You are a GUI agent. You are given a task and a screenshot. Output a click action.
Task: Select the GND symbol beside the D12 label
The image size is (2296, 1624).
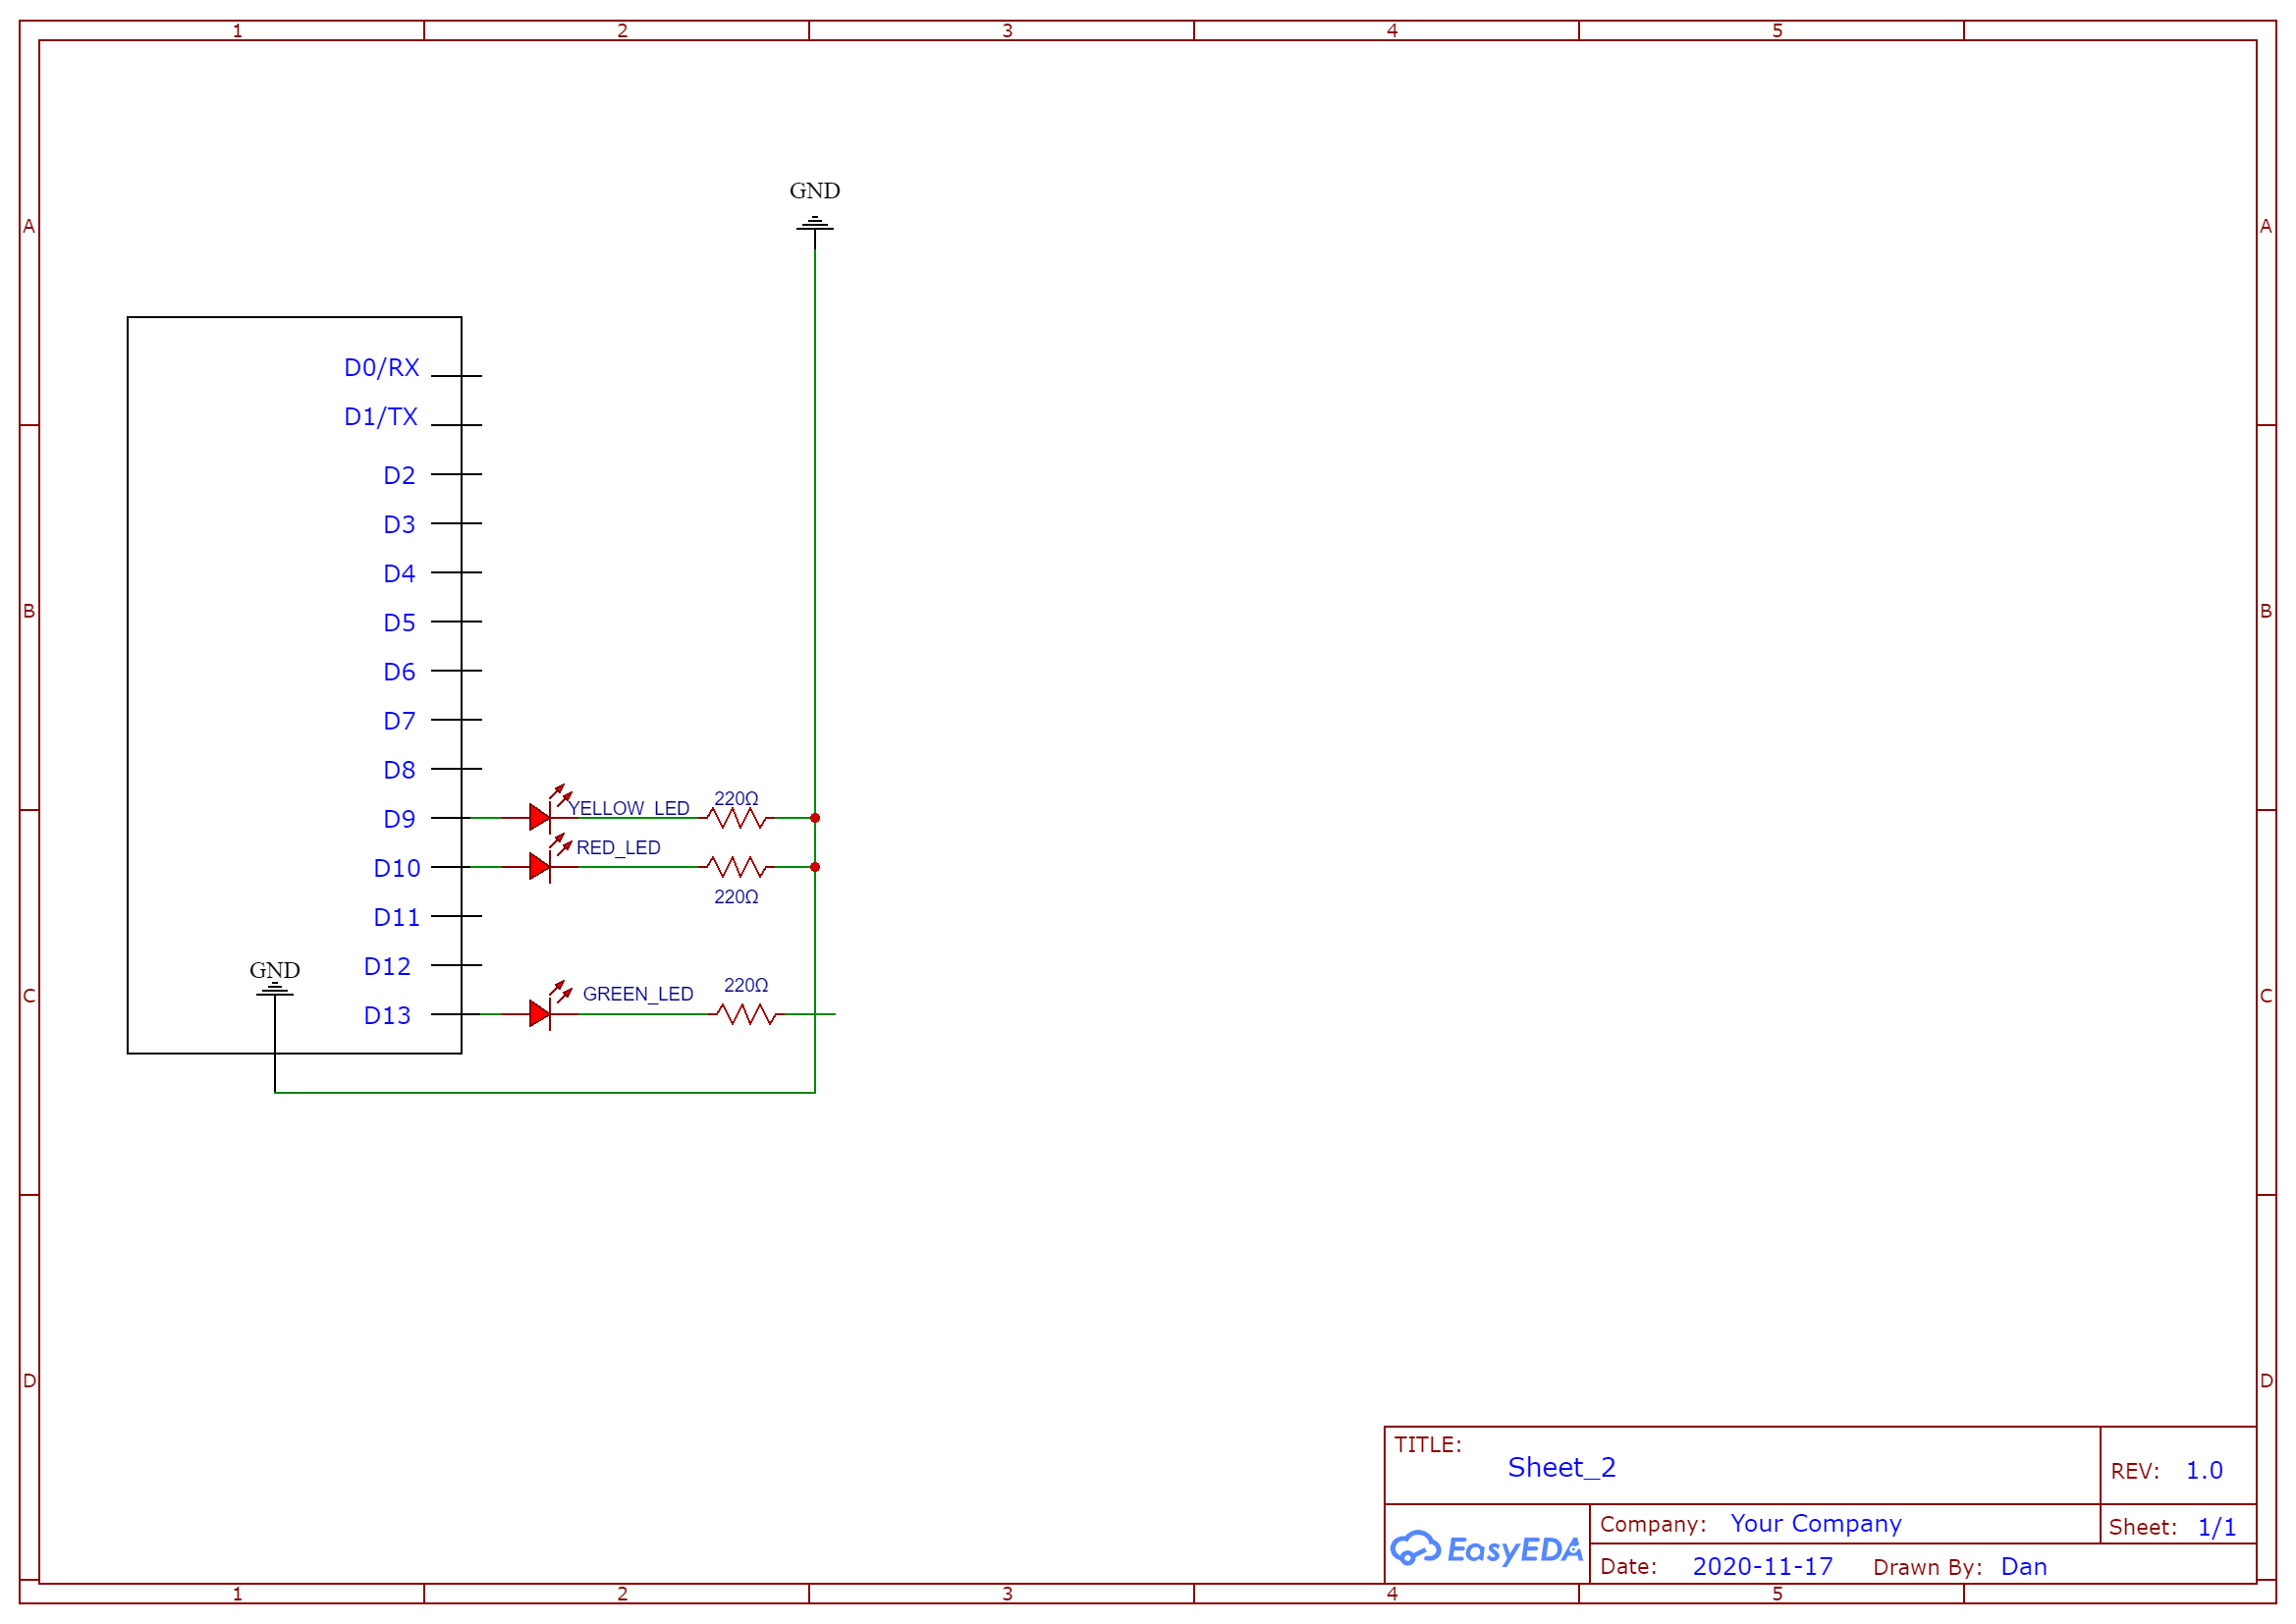(x=274, y=989)
